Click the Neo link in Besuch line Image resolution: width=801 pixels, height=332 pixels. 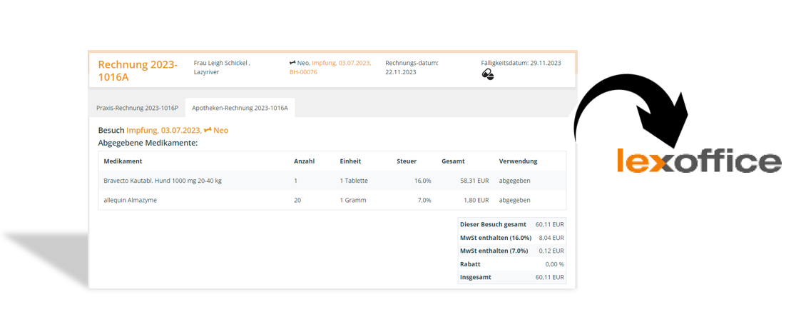(220, 131)
